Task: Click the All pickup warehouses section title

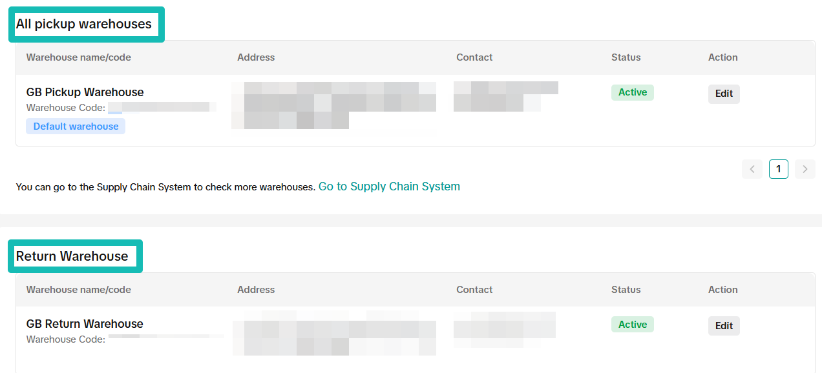Action: coord(85,23)
